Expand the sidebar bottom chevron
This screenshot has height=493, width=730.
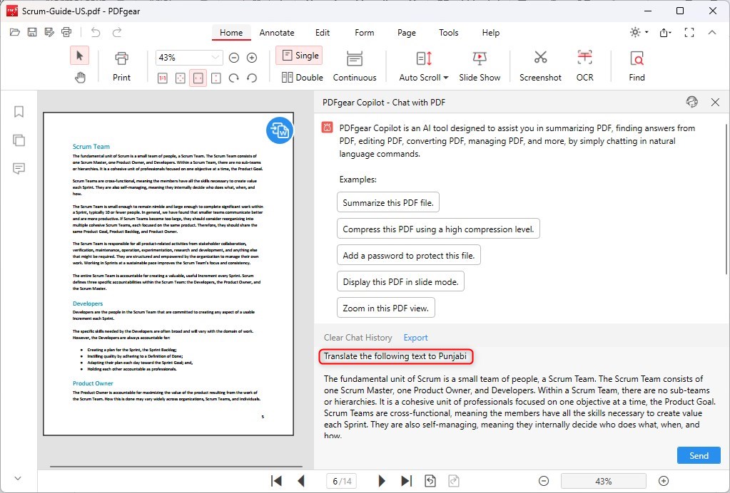click(x=18, y=478)
